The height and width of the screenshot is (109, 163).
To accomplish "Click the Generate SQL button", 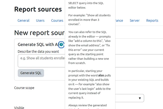I will tap(31, 73).
